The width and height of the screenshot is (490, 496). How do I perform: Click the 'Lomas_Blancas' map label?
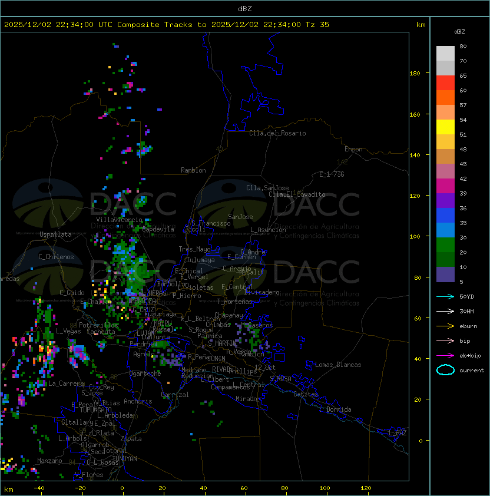point(338,365)
